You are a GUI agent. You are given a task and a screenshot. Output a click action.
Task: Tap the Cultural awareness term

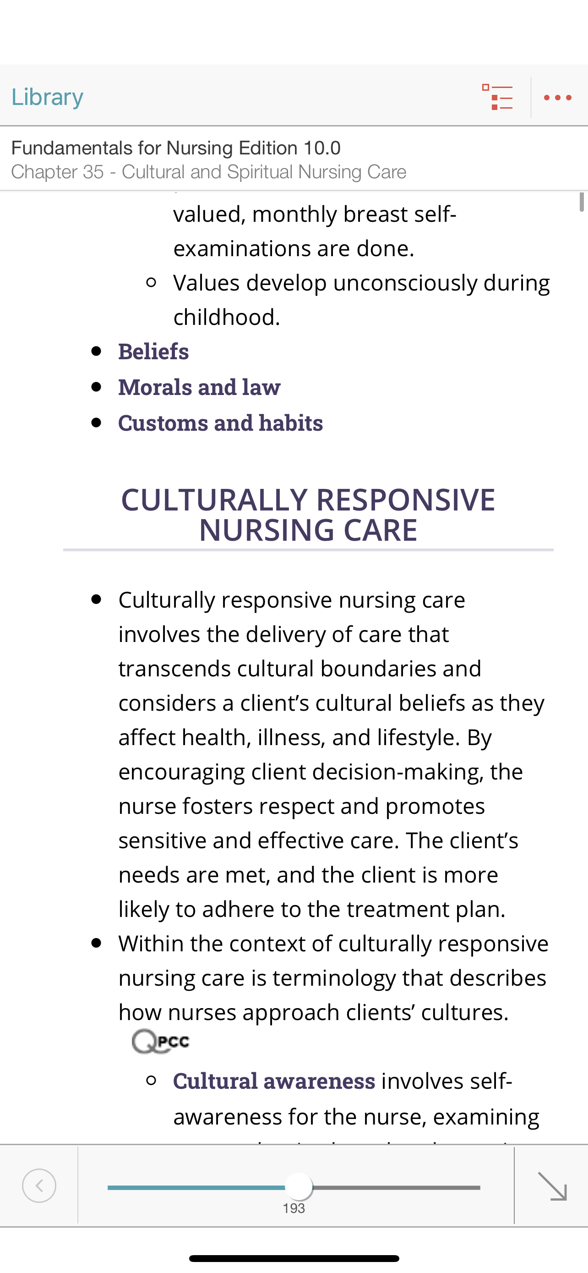tap(274, 1081)
